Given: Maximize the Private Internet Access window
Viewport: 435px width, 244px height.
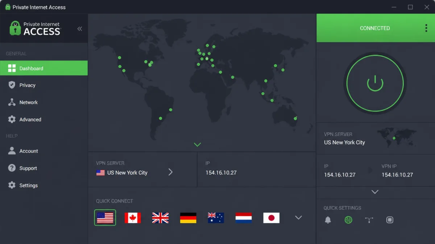Looking at the screenshot, I should pyautogui.click(x=410, y=7).
